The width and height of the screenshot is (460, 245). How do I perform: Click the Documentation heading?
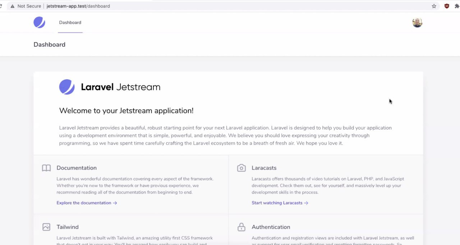coord(77,168)
